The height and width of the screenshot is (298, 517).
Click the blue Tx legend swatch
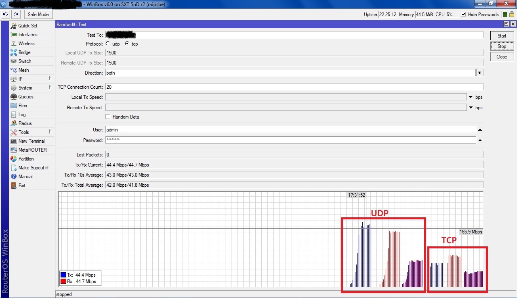click(x=63, y=275)
